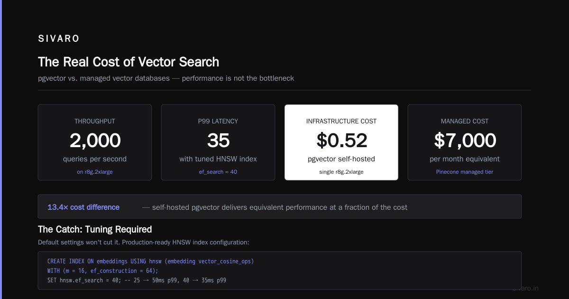
Task: Click the $0.52 cost figure
Action: coord(341,140)
